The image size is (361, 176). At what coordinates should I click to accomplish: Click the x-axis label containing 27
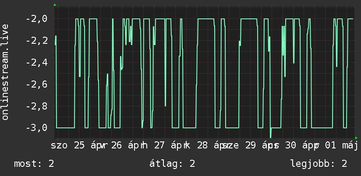point(166,146)
